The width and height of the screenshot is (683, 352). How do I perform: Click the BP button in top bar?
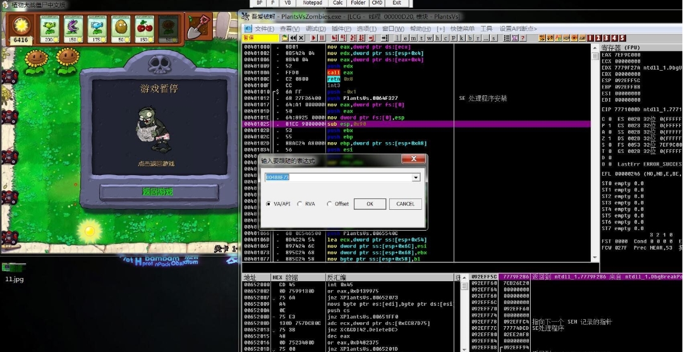click(260, 3)
